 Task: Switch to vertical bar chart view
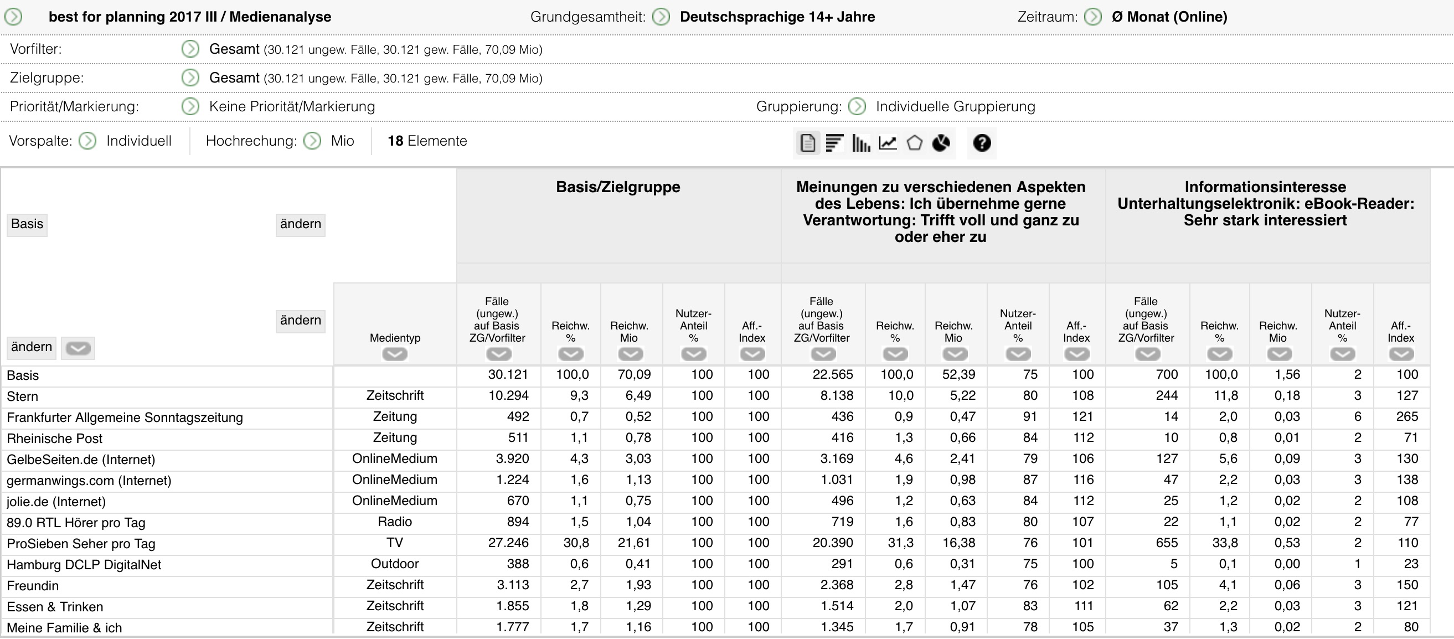coord(861,143)
